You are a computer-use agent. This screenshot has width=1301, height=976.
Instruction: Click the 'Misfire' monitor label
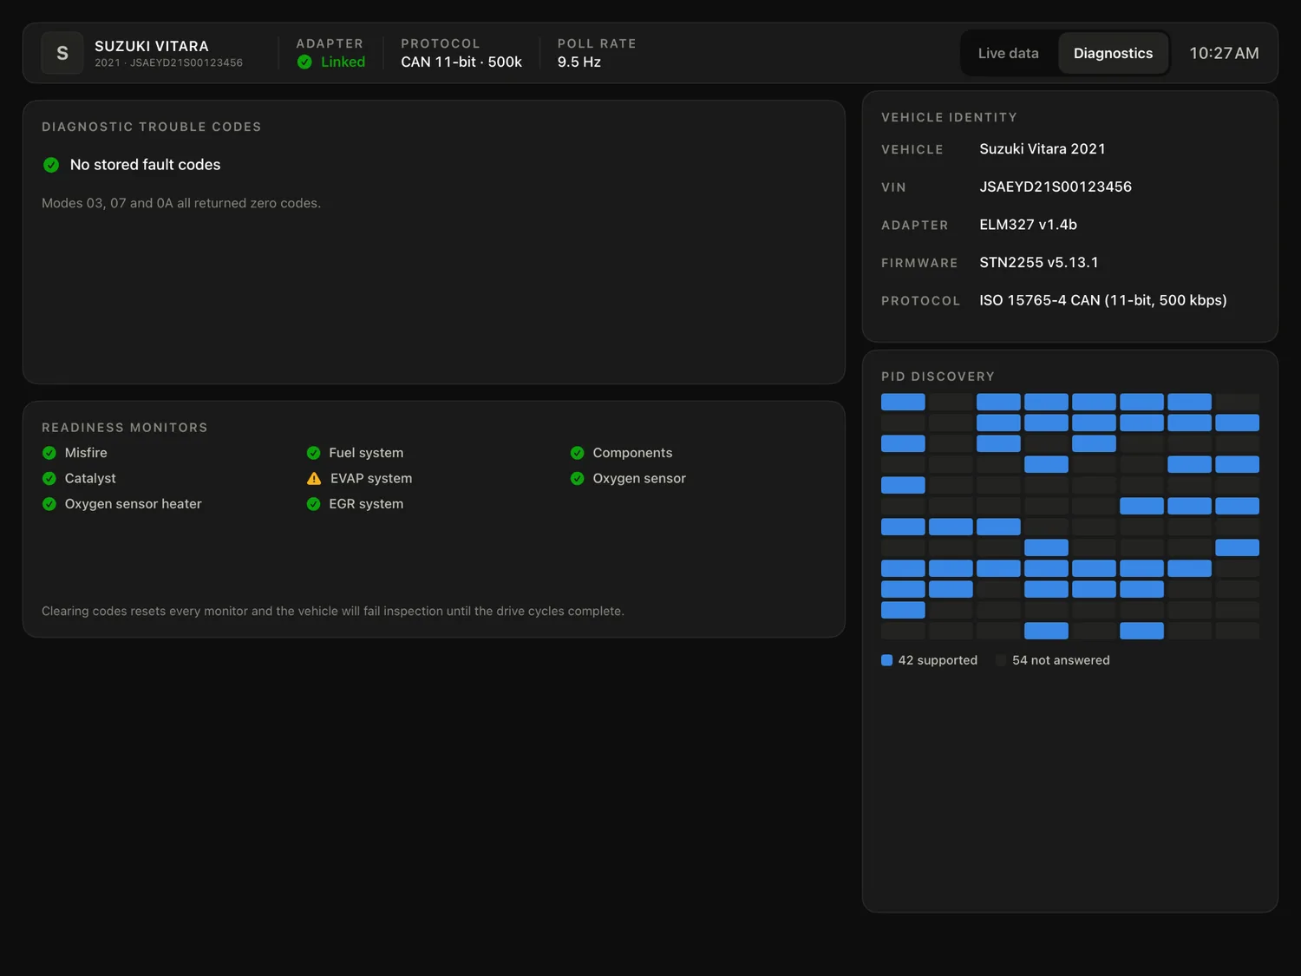pyautogui.click(x=86, y=453)
